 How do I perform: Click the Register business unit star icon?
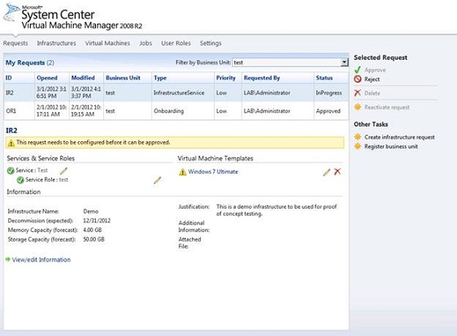[x=358, y=146]
